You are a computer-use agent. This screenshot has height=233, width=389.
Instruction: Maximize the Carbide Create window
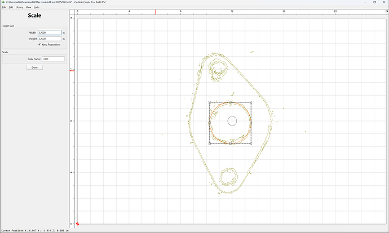(374, 2)
